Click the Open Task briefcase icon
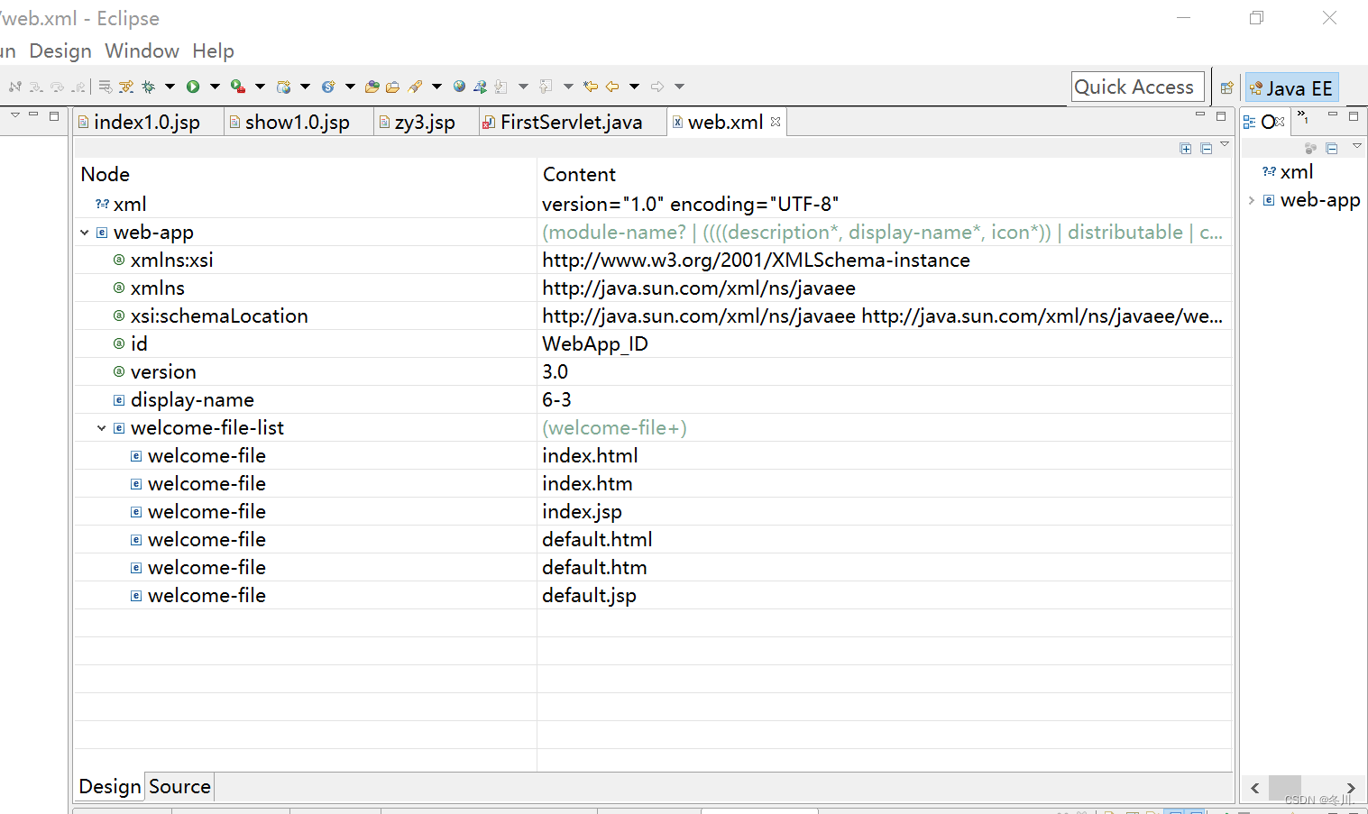 coord(392,87)
